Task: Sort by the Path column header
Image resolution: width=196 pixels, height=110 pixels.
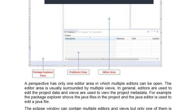Action: pyautogui.click(x=141, y=38)
